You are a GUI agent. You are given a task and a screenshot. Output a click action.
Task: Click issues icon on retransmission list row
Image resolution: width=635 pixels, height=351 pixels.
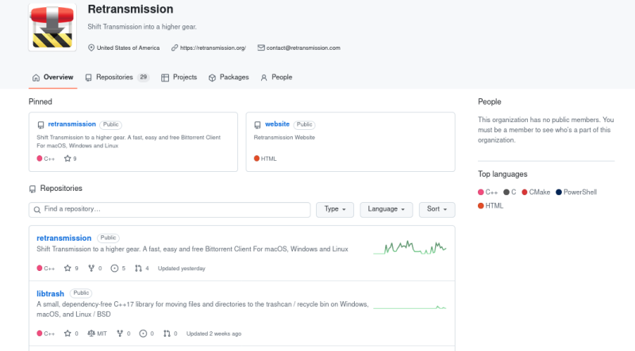pyautogui.click(x=114, y=268)
